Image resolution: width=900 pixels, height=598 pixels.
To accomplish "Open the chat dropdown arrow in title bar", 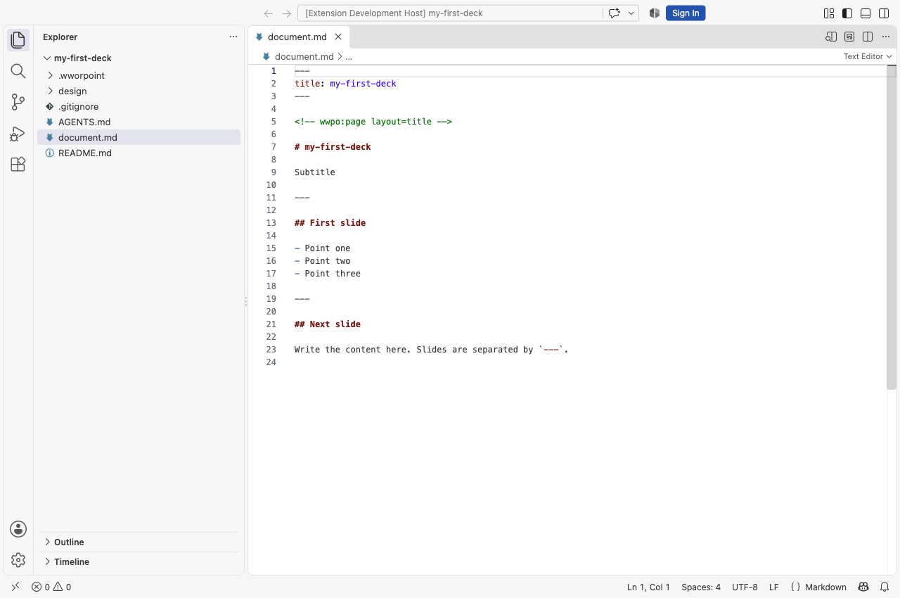I will 631,13.
